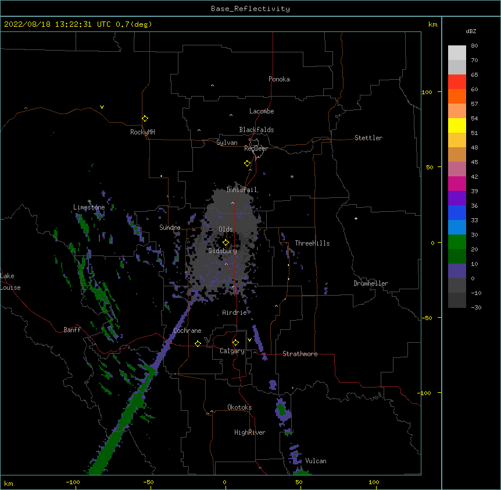Click the Sylvan city label

click(x=227, y=143)
